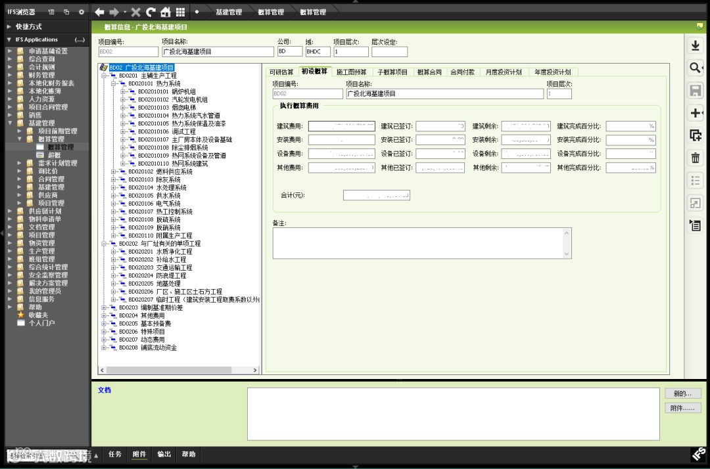Click the 基建管理 breadcrumb segment
The height and width of the screenshot is (469, 710).
click(x=229, y=12)
